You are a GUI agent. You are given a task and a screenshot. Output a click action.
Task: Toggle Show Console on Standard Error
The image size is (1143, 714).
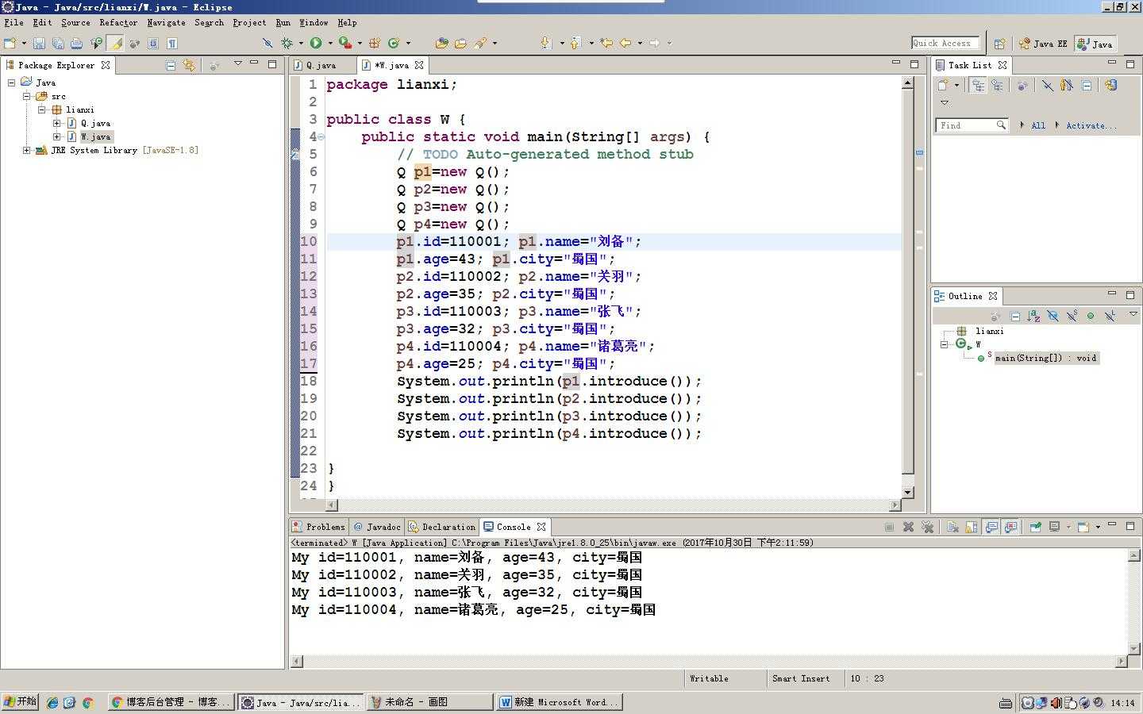tap(1010, 527)
